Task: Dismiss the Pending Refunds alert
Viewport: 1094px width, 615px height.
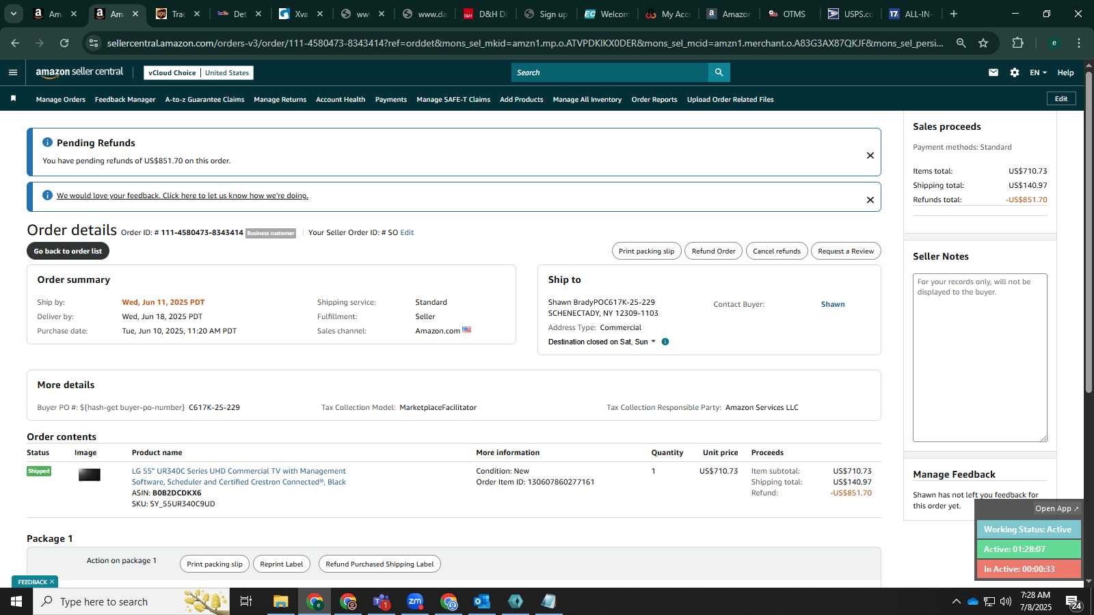Action: (x=870, y=156)
